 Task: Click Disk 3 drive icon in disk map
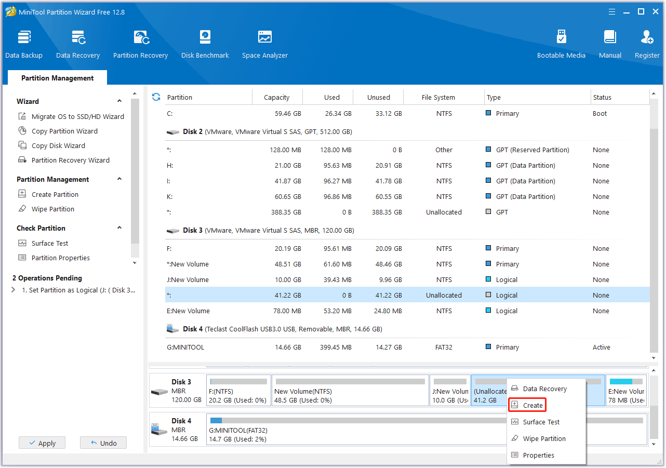(159, 391)
